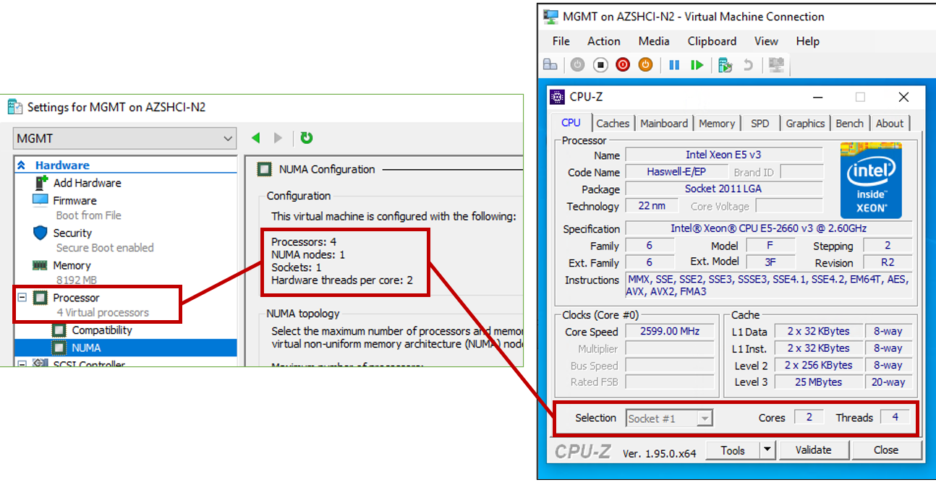936x482 pixels.
Task: Click the green Reset VM icon
Action: click(697, 65)
